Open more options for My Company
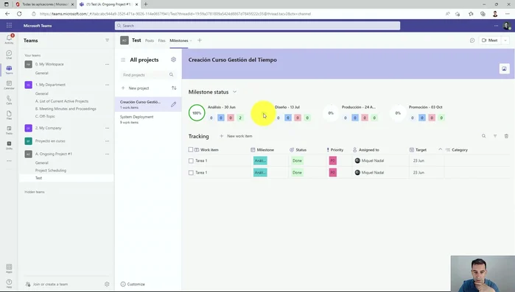The image size is (515, 292). coord(107,128)
